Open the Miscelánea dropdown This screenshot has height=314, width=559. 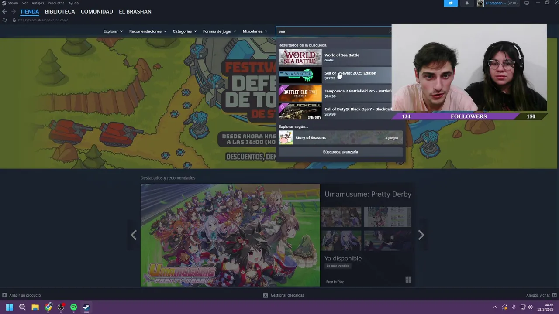click(255, 31)
